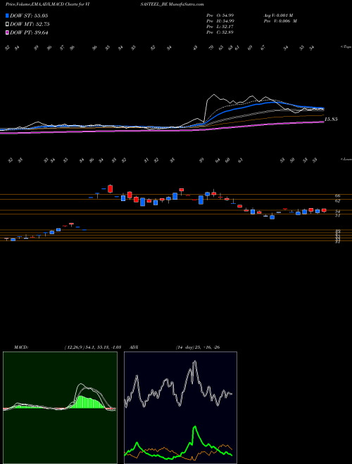This screenshot has height=464, width=352.
Task: Click the 'Pre L: 52.17' value
Action: click(x=220, y=27)
